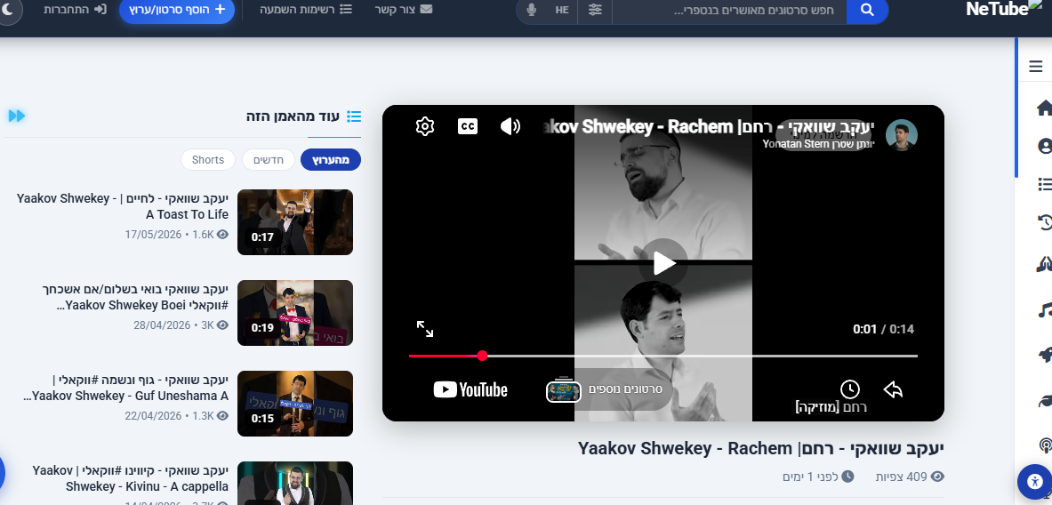The image size is (1052, 505).
Task: Open the praying hands category icon
Action: coord(1044,264)
